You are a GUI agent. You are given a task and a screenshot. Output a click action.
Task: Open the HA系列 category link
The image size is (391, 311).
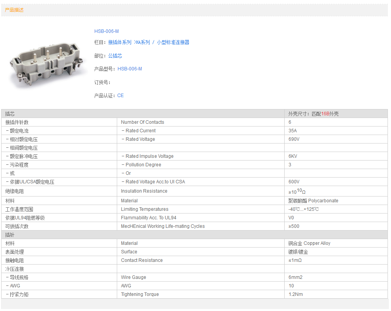coord(142,43)
